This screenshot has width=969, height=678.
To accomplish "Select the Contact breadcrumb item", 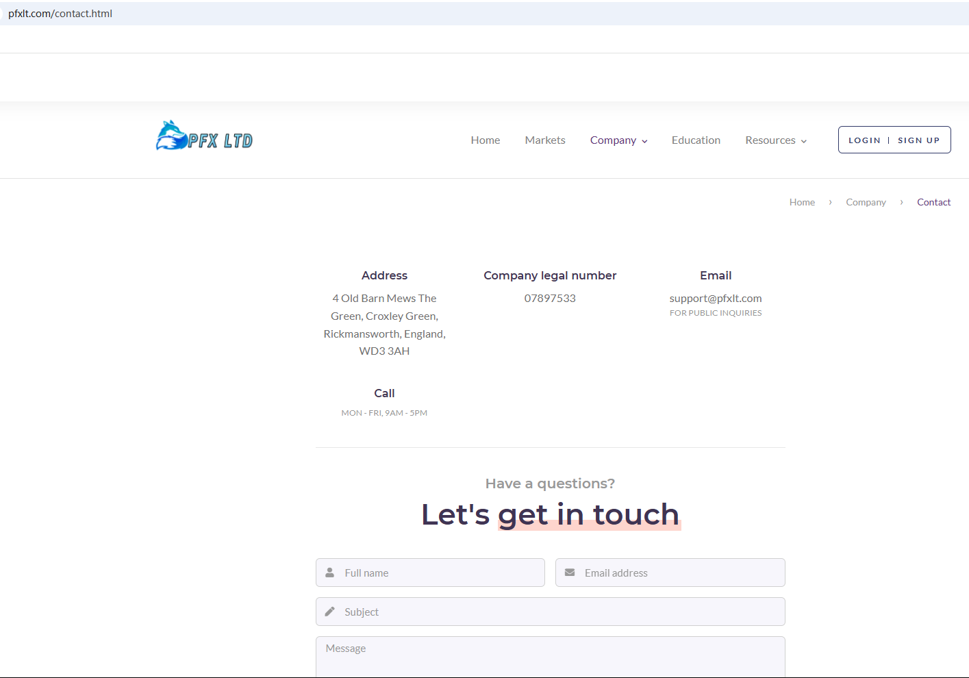I will point(934,202).
